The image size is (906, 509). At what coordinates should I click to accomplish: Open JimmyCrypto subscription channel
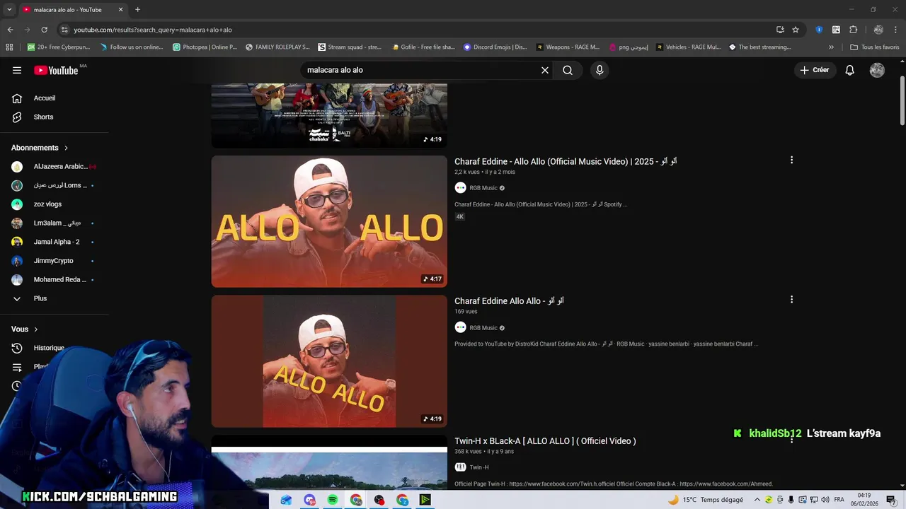55,261
